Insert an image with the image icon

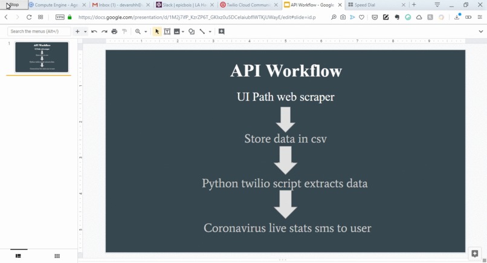pos(177,31)
